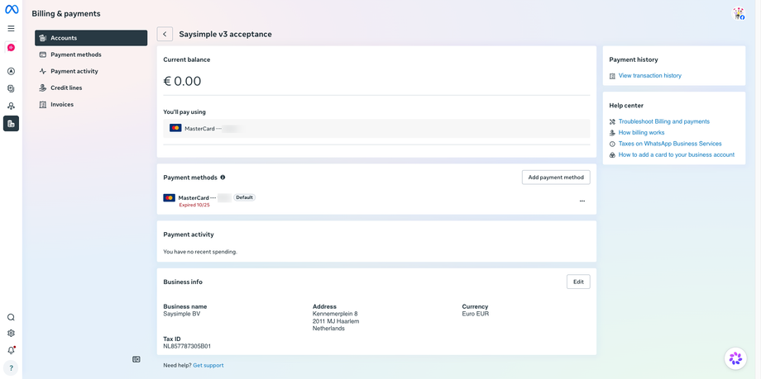Select the highlighted billing icon in left rail
Viewport: 761px width, 379px height.
pos(11,124)
